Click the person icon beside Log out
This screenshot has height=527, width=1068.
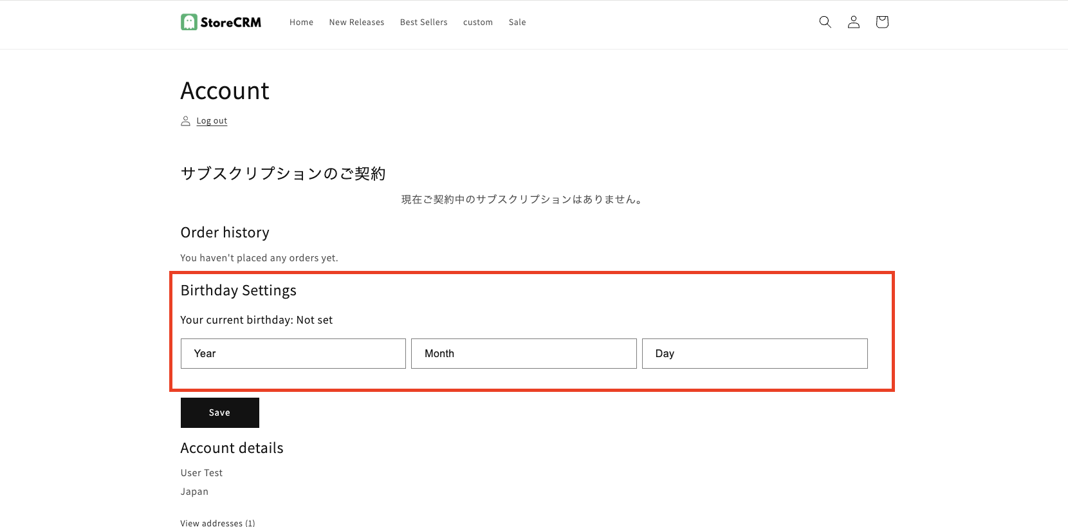pos(185,121)
